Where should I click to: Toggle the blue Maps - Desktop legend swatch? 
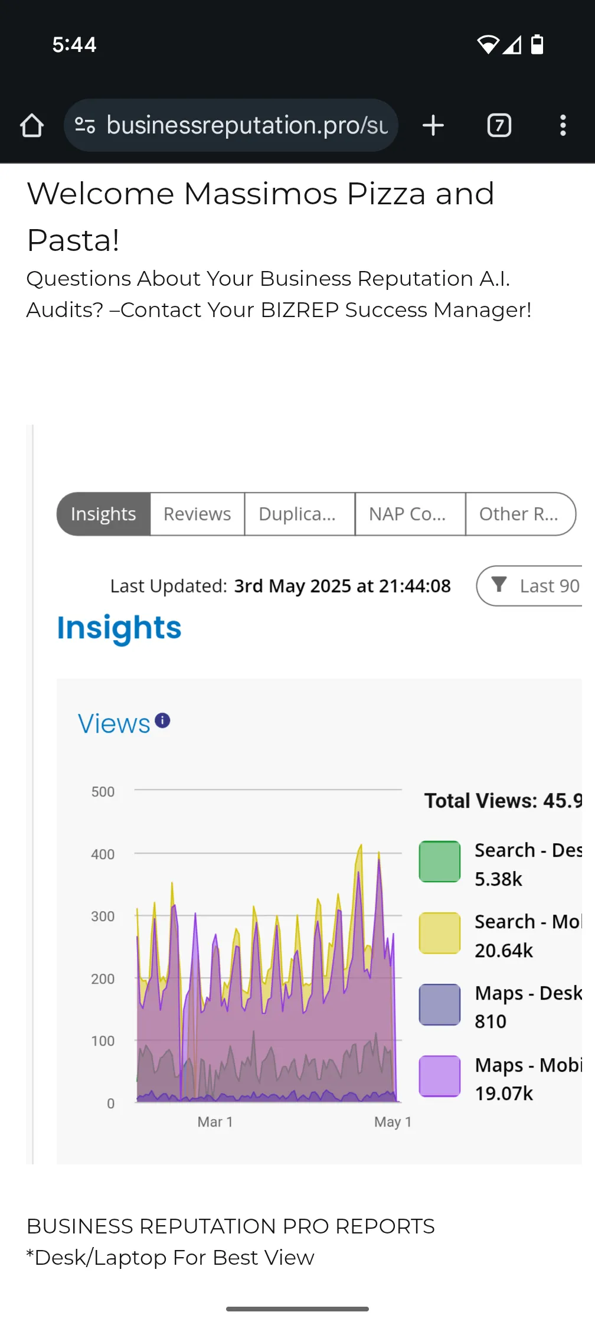(440, 1004)
